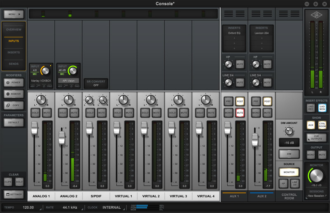This screenshot has height=213, width=330.
Task: Open the Manley VOXBOX preamp insert
Action: click(x=41, y=81)
